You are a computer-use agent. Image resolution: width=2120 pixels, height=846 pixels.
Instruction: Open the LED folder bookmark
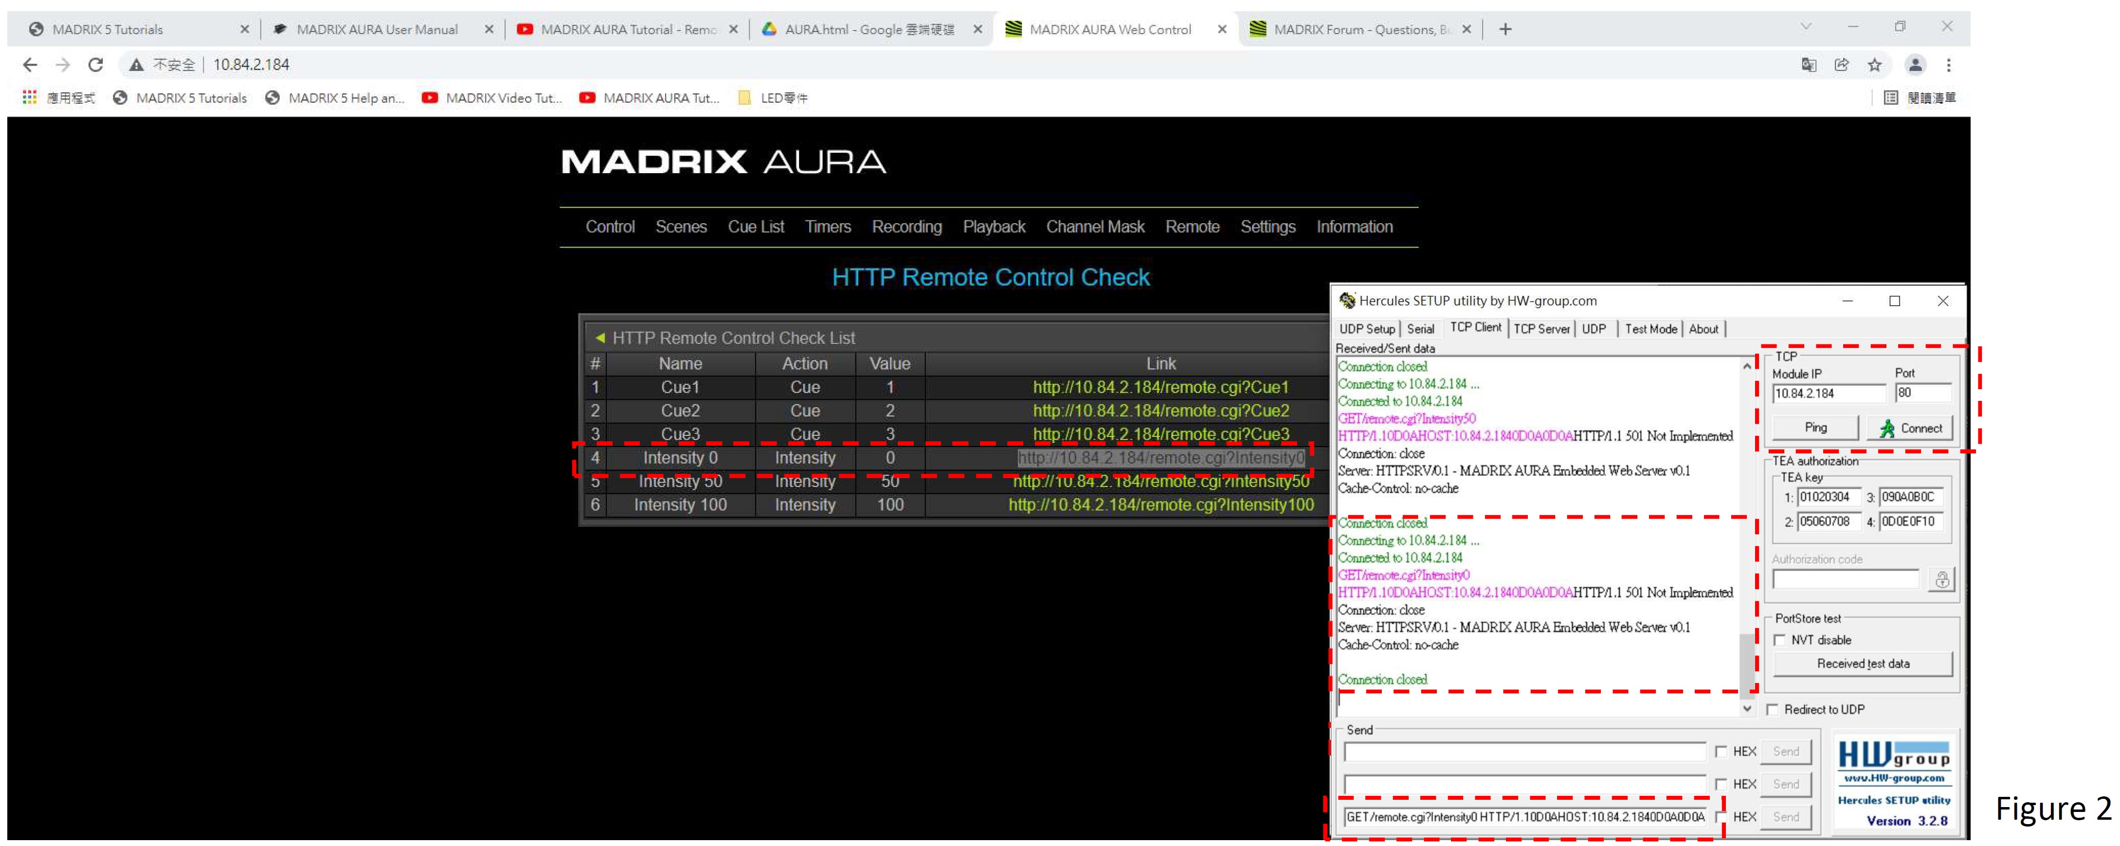(x=773, y=98)
